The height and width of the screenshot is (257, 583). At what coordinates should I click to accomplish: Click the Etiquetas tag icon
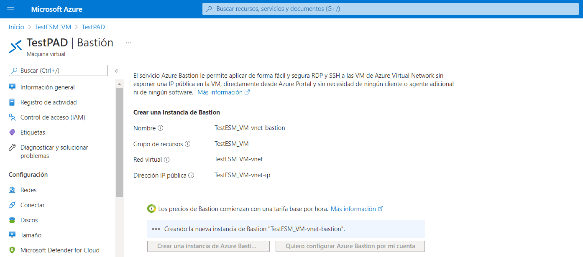[12, 132]
